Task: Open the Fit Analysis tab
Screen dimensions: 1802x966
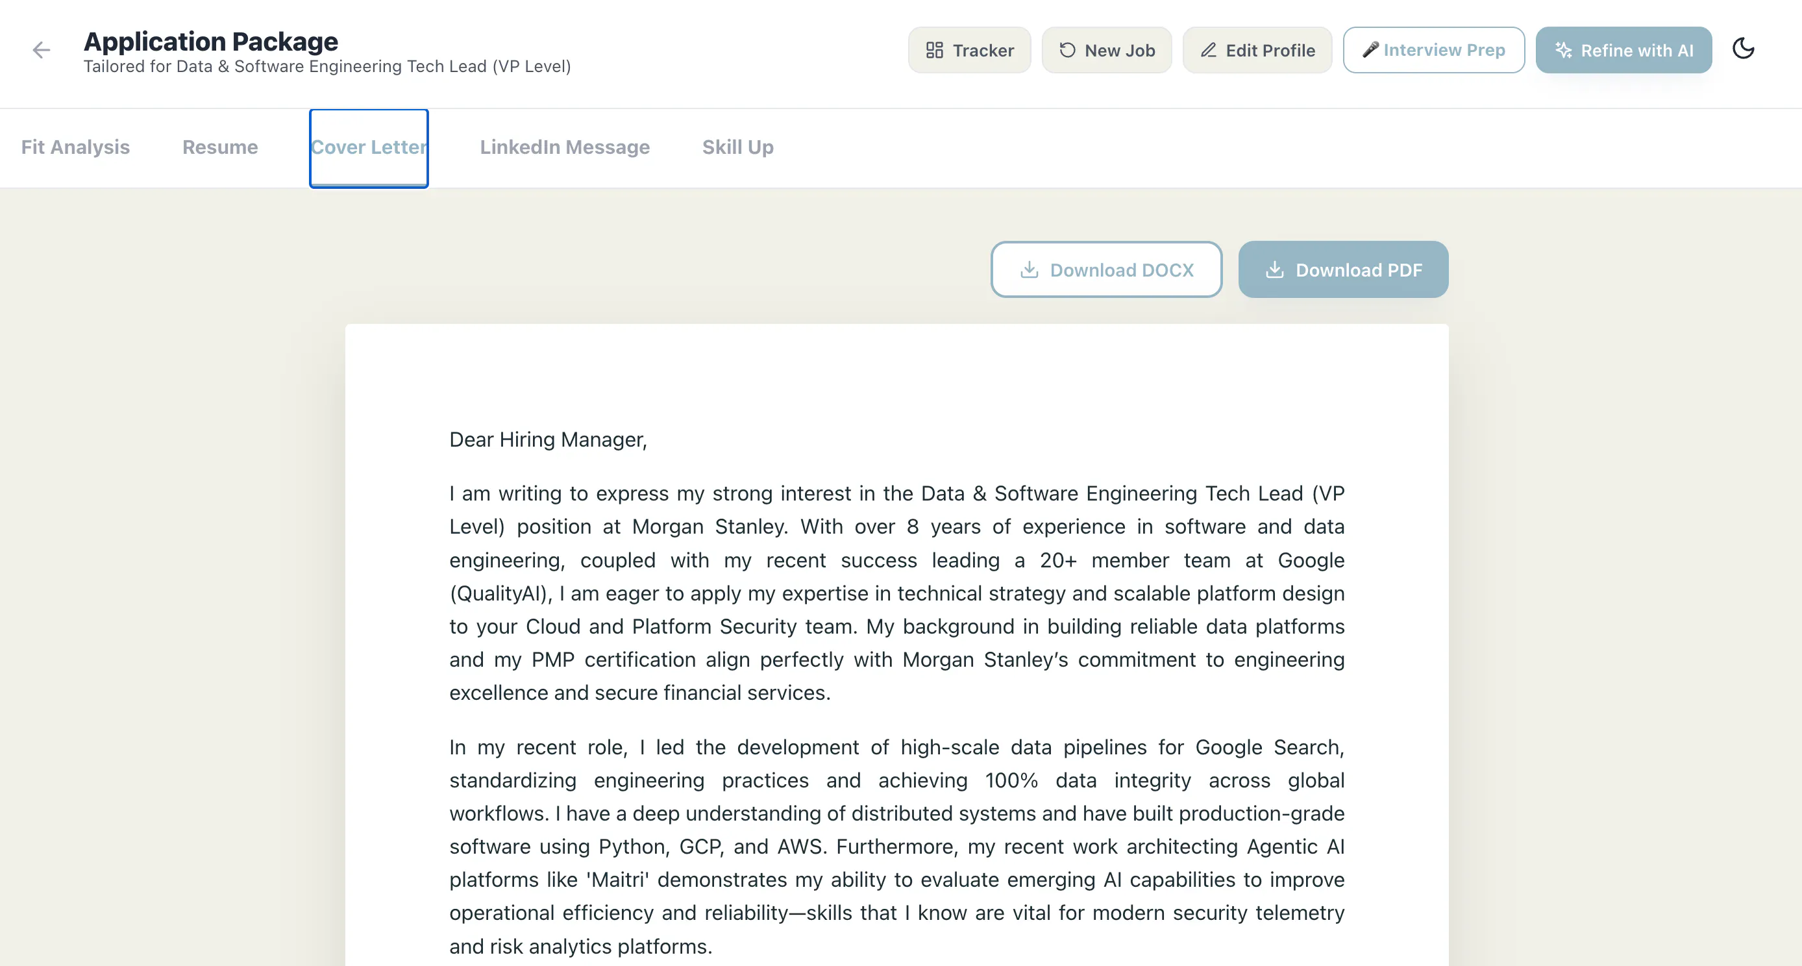Action: [x=75, y=147]
